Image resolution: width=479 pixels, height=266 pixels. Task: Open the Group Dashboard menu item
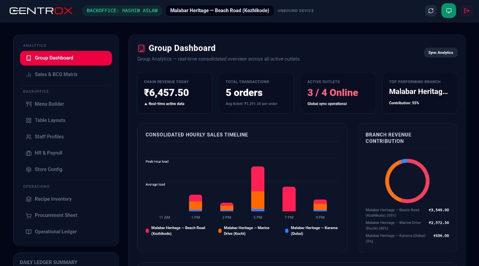(x=66, y=58)
